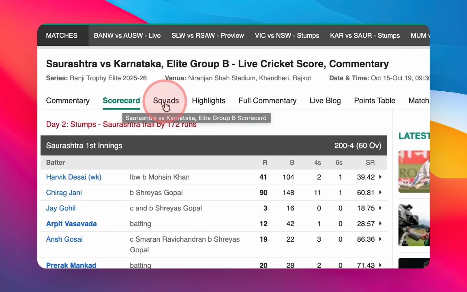This screenshot has width=467, height=292.
Task: Open the Points Table tab
Action: click(x=375, y=101)
